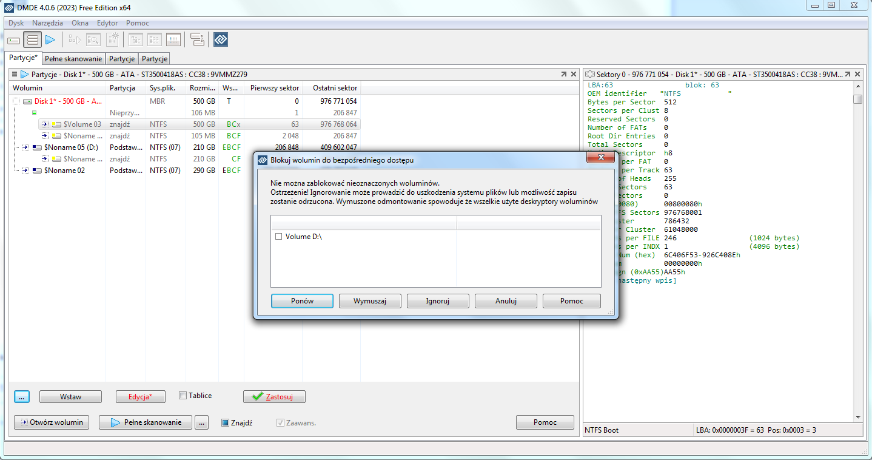Detach the Partycje panel with arrow icon
This screenshot has height=460, width=872.
pyautogui.click(x=564, y=74)
